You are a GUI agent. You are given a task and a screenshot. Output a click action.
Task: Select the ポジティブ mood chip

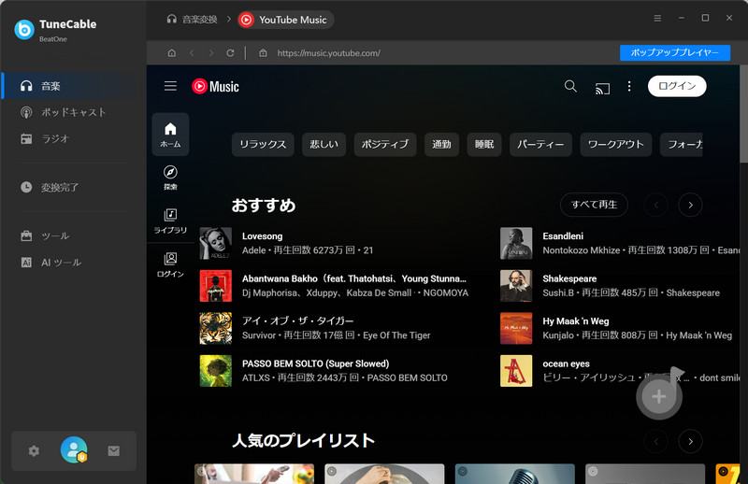pos(385,145)
